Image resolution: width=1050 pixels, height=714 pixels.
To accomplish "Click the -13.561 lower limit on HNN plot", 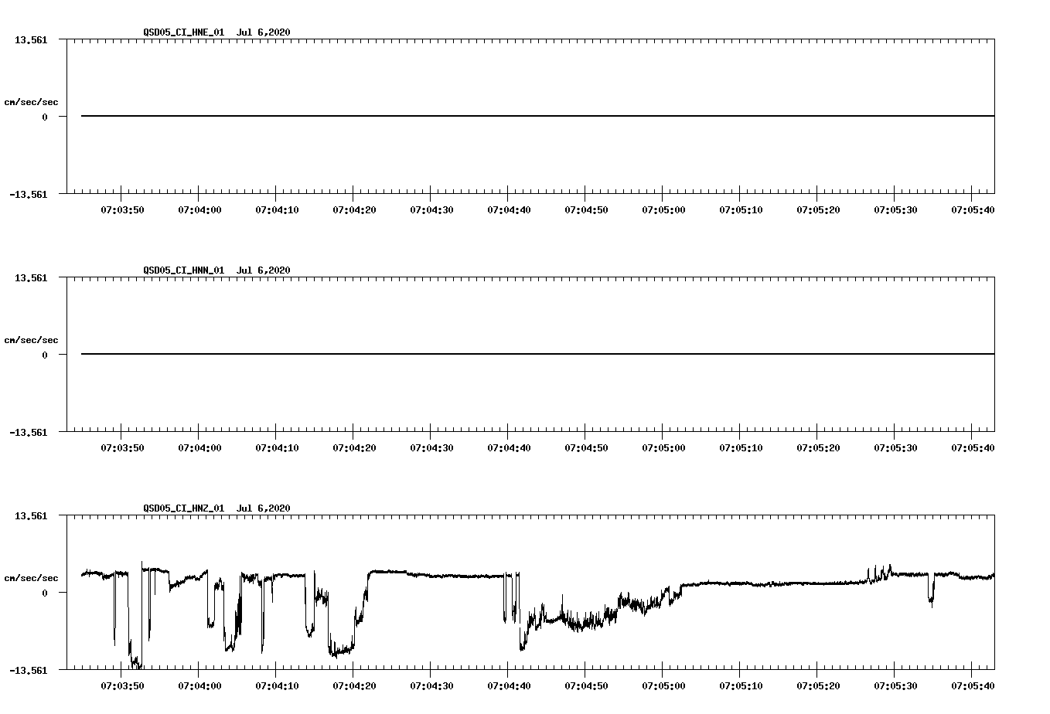I will pyautogui.click(x=29, y=433).
